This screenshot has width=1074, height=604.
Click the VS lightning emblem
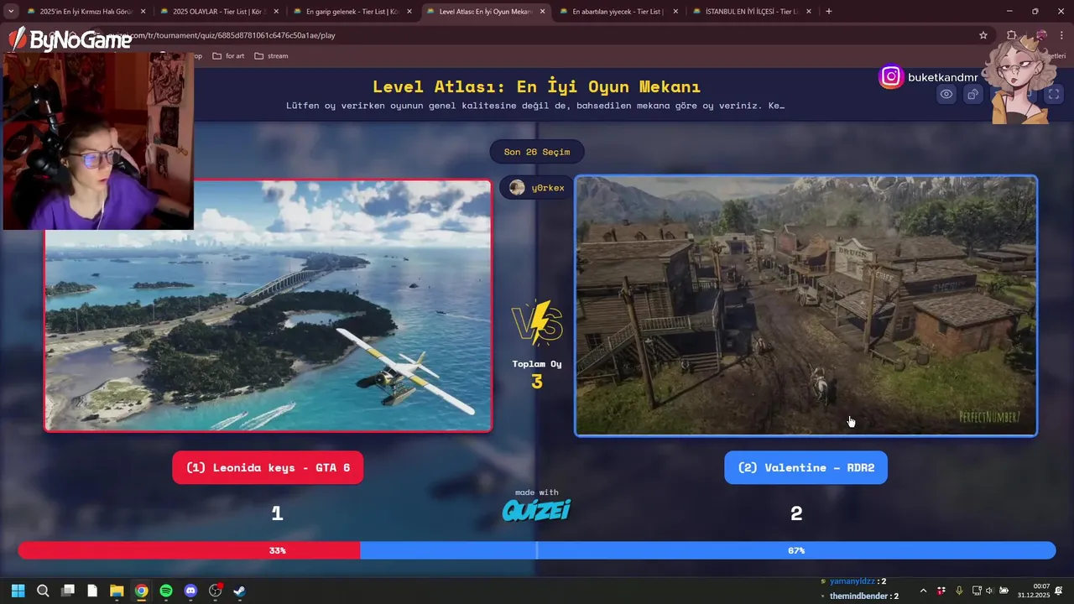point(537,323)
